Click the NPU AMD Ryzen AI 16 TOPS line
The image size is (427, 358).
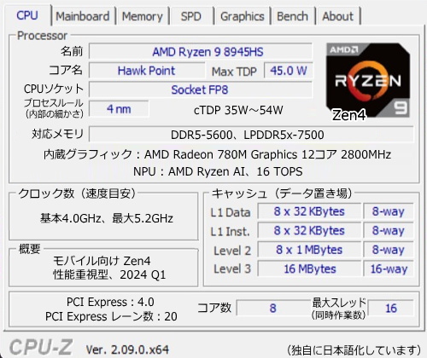(x=218, y=171)
